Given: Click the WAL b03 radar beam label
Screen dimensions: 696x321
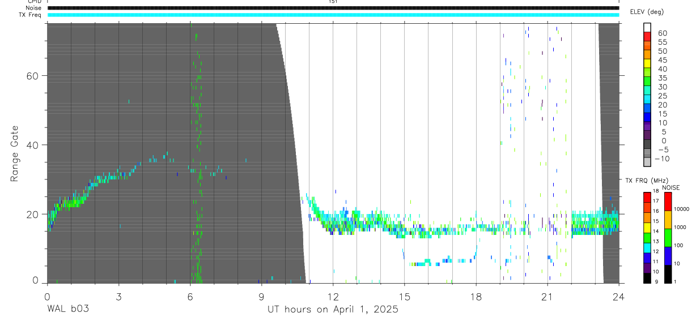Looking at the screenshot, I should (67, 309).
